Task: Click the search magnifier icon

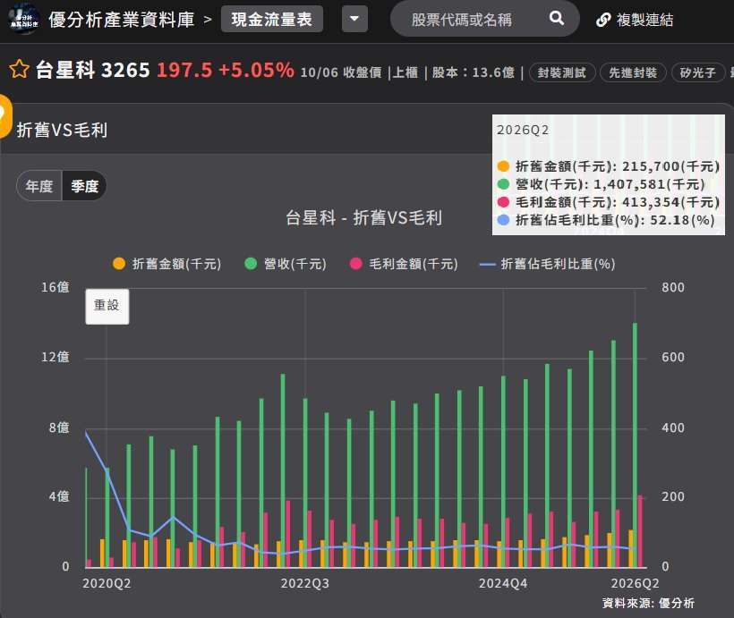Action: click(556, 18)
